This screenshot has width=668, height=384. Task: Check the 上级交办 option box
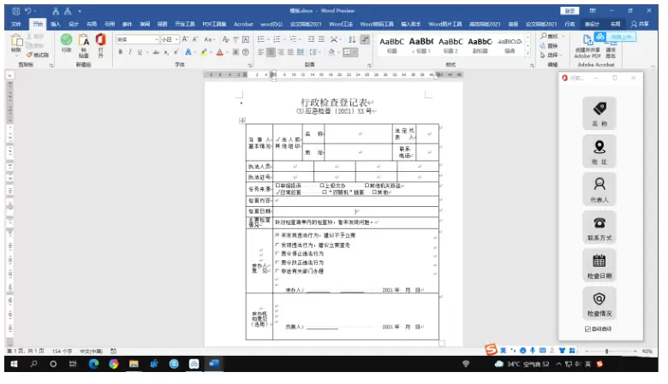pos(322,186)
